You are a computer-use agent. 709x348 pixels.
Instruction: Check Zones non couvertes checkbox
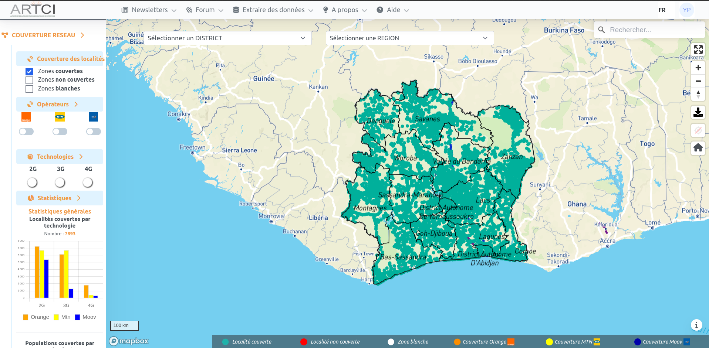29,80
